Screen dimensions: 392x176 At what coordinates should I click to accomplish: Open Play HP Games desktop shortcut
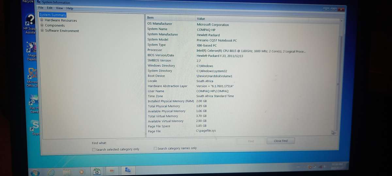[x=34, y=104]
